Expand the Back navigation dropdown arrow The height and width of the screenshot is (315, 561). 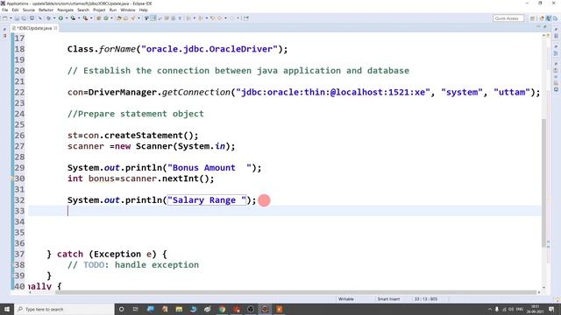coord(225,18)
